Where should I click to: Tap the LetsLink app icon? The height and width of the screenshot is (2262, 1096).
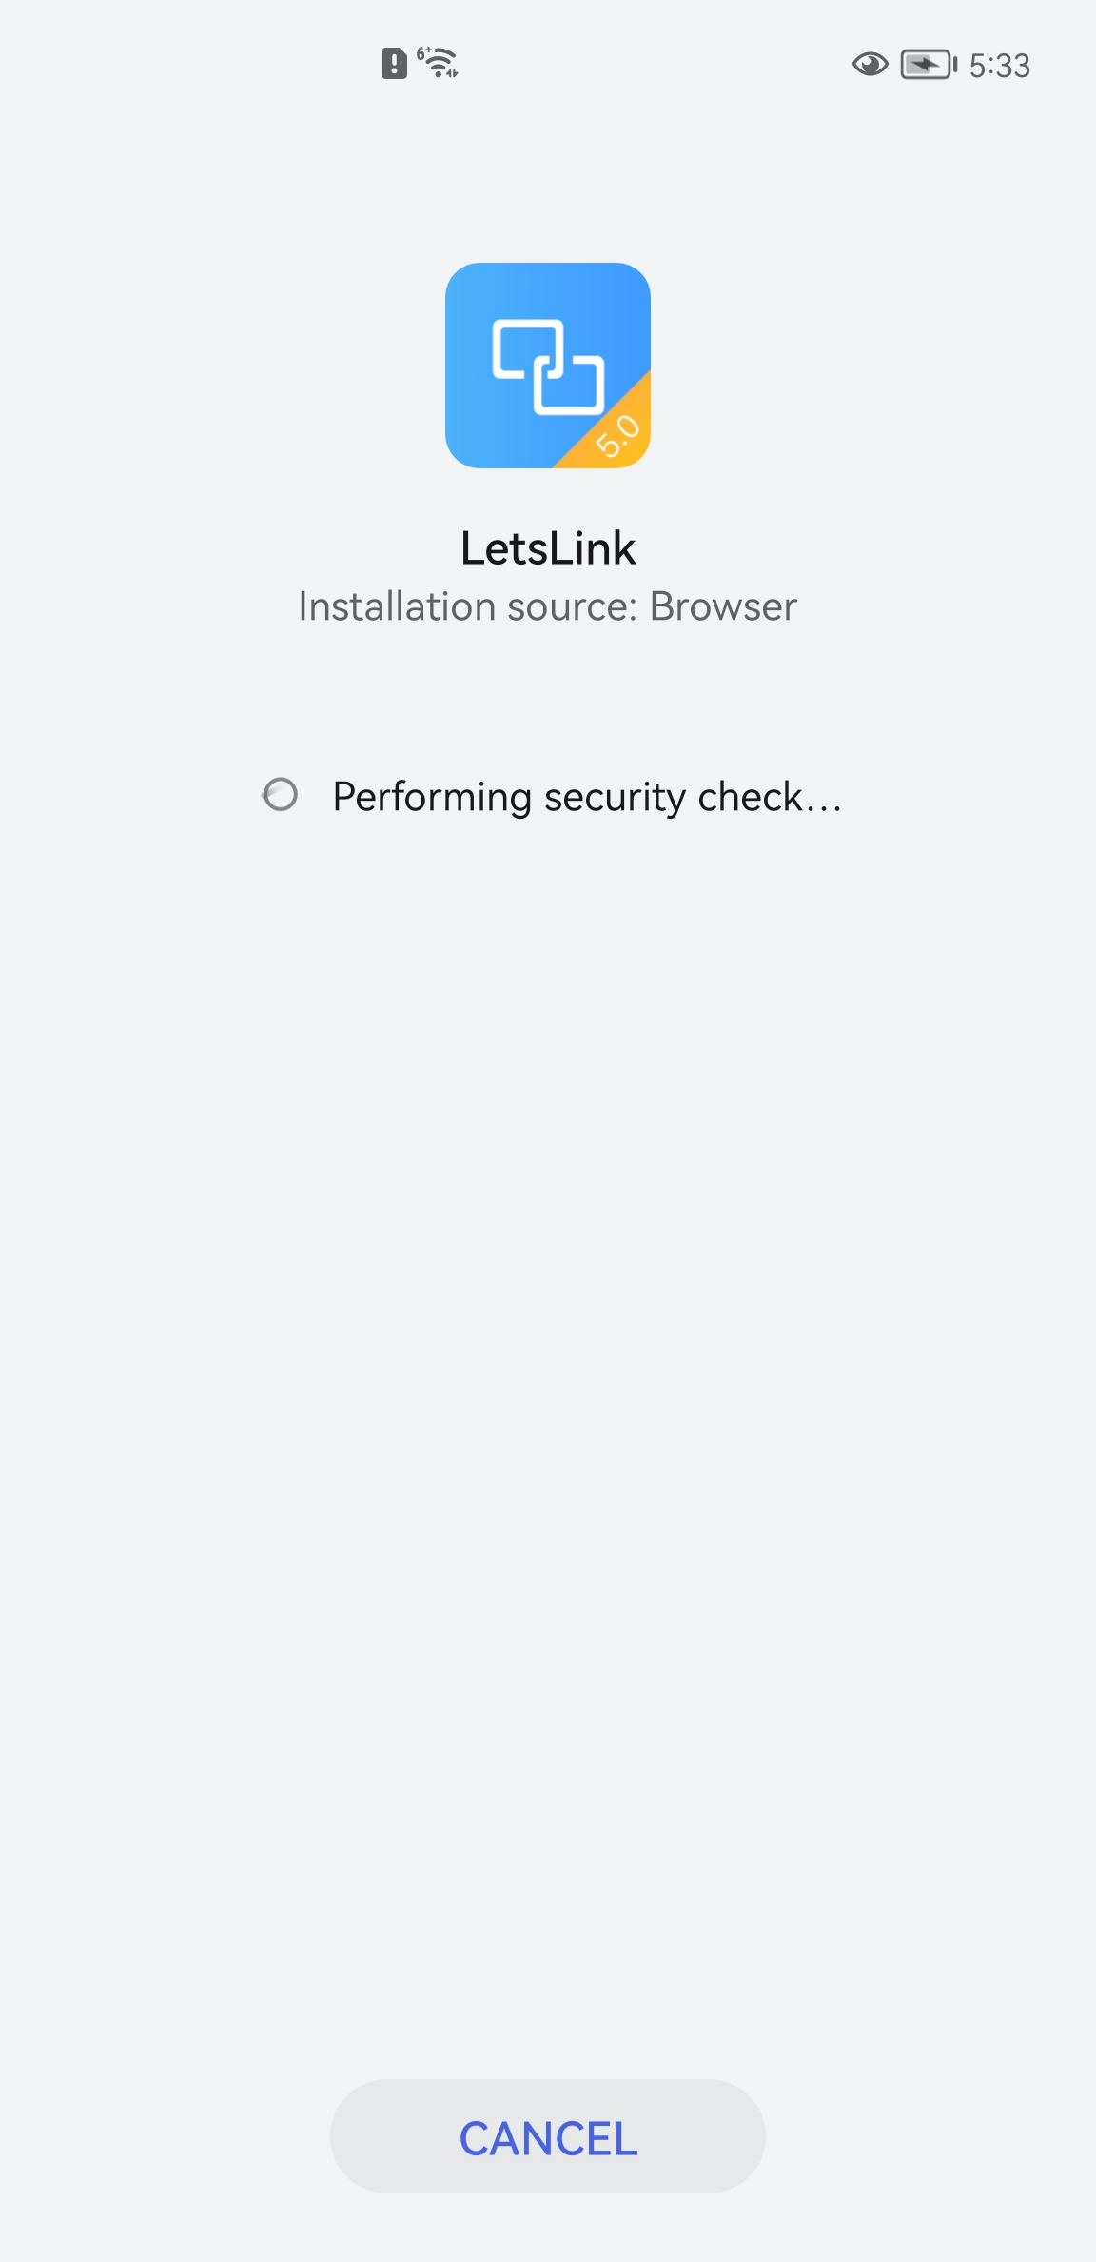(x=548, y=366)
